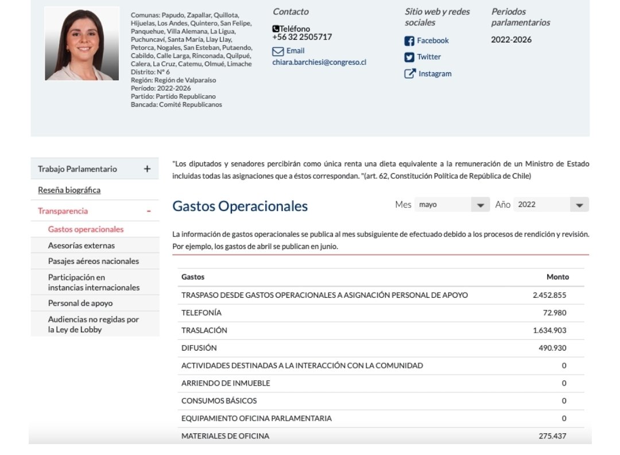Open Asesorías externas submenu item
The image size is (620, 455).
[x=82, y=246]
